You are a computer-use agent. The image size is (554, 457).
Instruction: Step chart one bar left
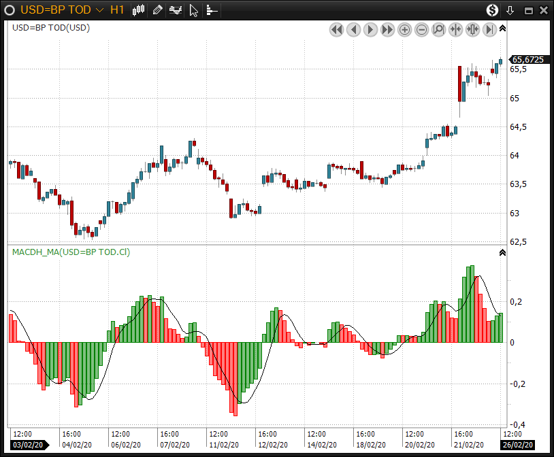tap(353, 29)
